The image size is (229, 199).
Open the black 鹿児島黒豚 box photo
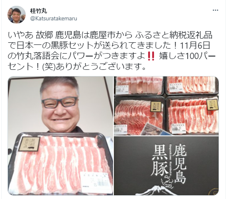pyautogui.click(x=166, y=166)
